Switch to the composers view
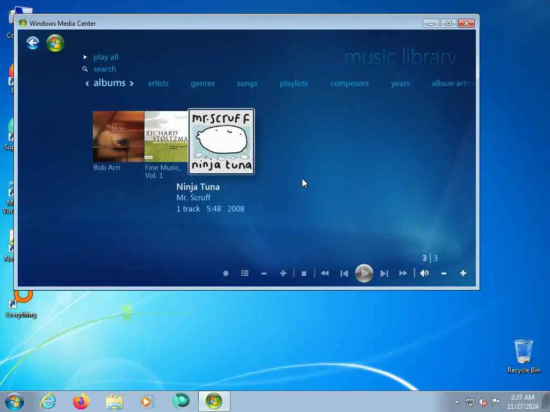 (349, 83)
